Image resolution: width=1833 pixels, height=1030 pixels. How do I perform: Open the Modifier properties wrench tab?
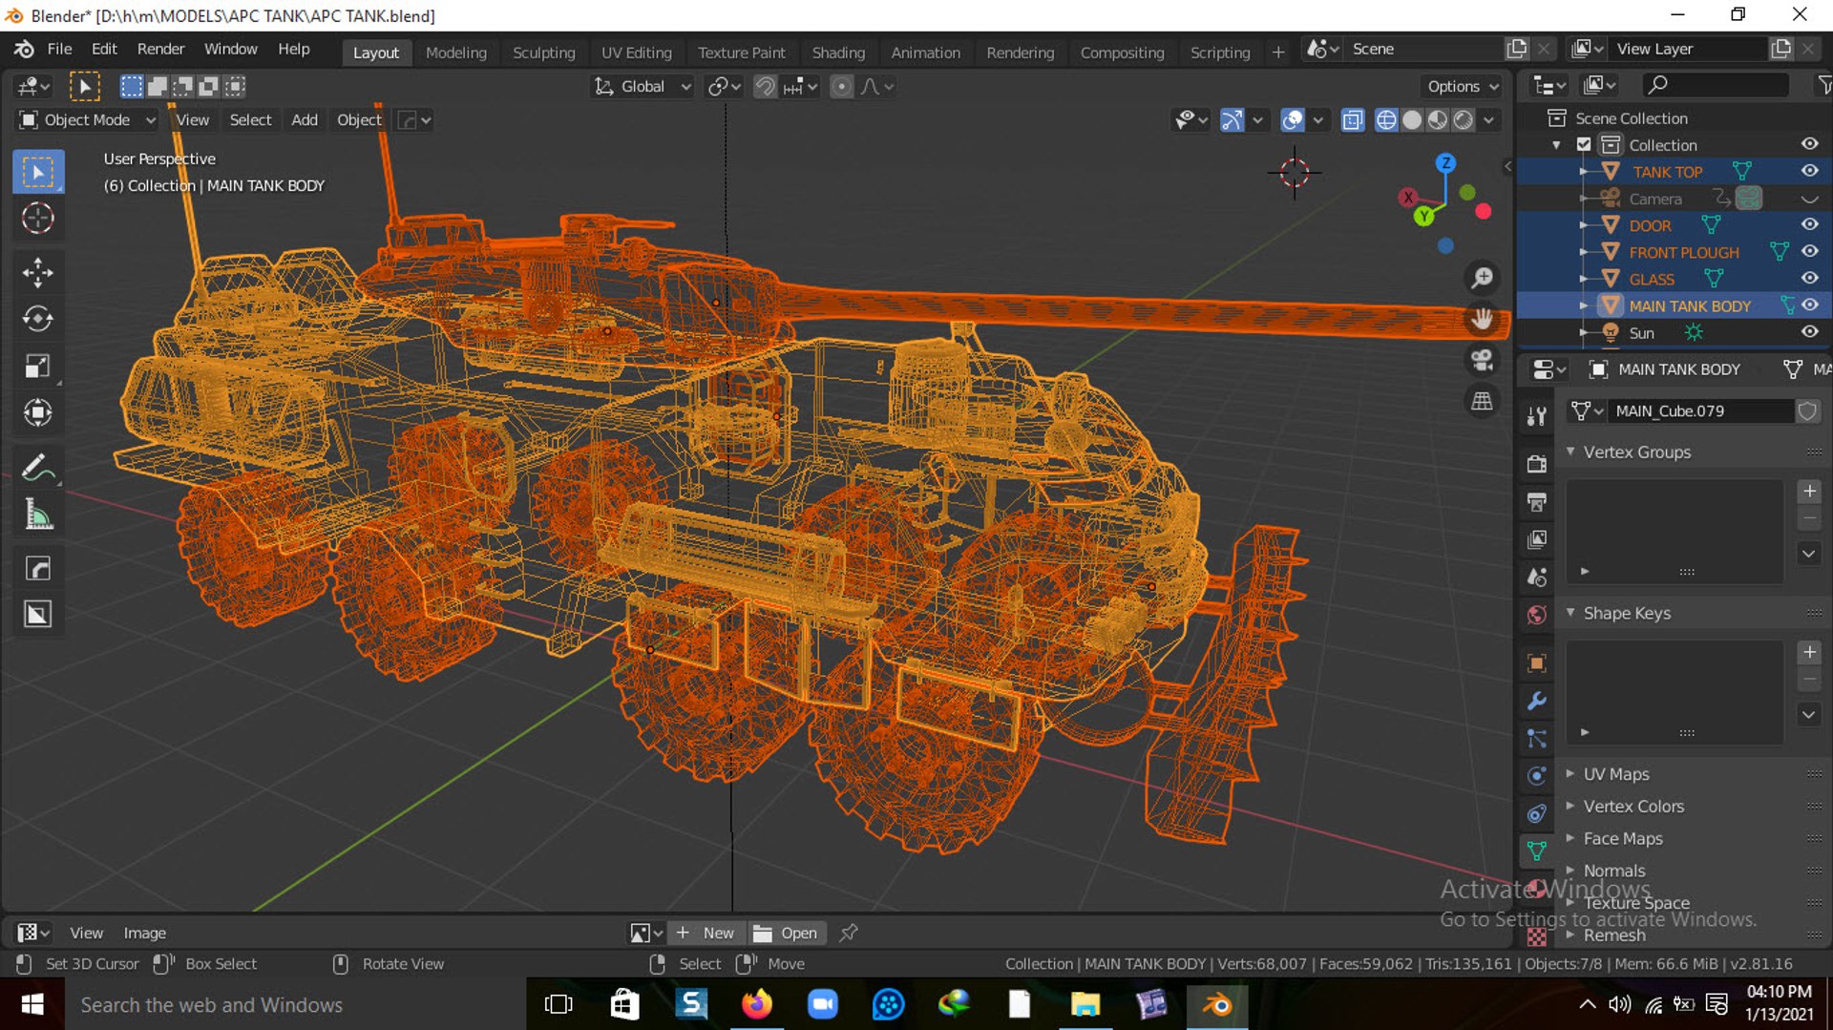point(1536,701)
